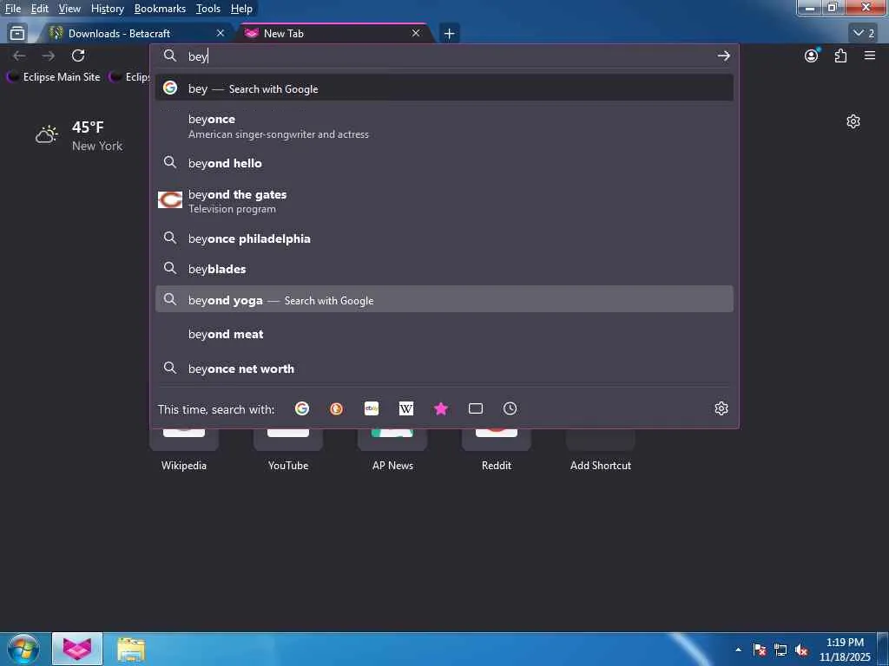The height and width of the screenshot is (666, 889).
Task: Open the View menu
Action: coord(69,9)
